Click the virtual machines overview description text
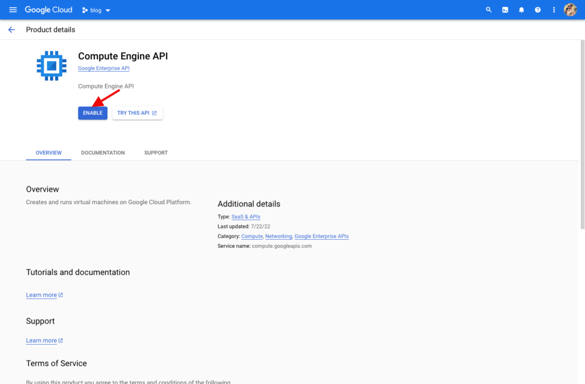 coord(109,202)
